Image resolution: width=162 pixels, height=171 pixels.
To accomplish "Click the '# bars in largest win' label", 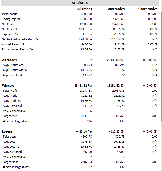I will (x=16, y=121).
